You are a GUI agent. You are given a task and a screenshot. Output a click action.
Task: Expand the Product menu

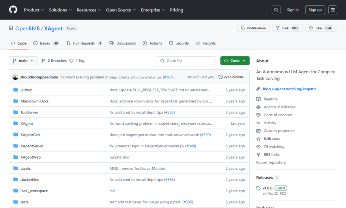coord(34,10)
